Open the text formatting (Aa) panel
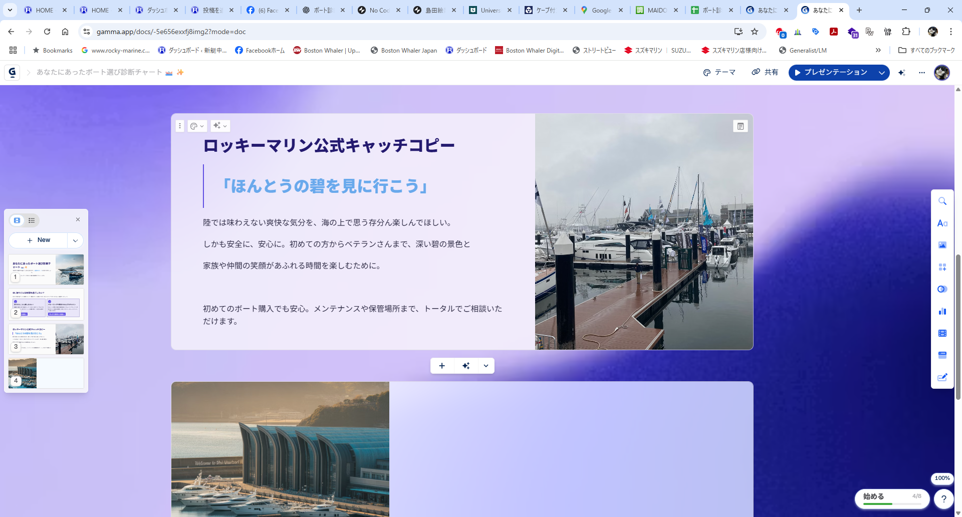The image size is (962, 517). pyautogui.click(x=942, y=223)
